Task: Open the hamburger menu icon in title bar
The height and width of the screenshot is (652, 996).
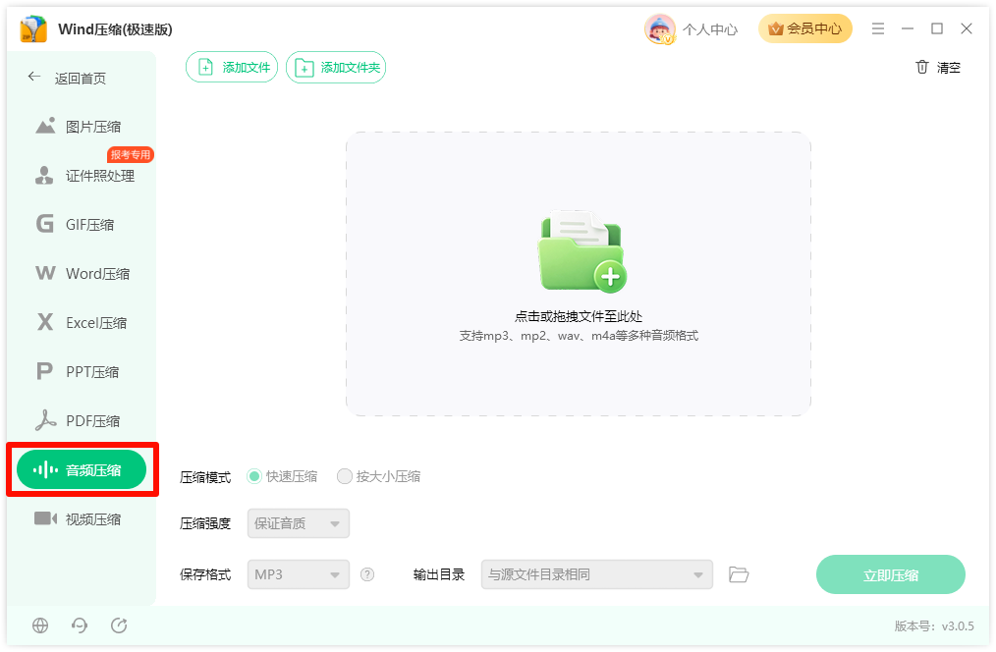Action: click(878, 28)
